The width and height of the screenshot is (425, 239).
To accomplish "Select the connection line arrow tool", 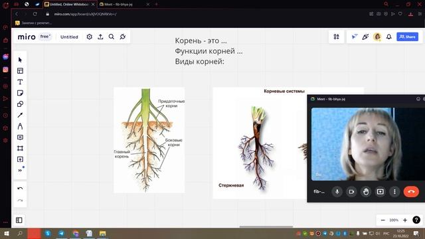I will 20,115.
